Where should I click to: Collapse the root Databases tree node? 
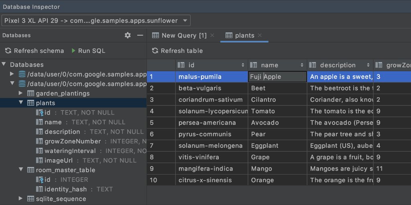(3, 64)
